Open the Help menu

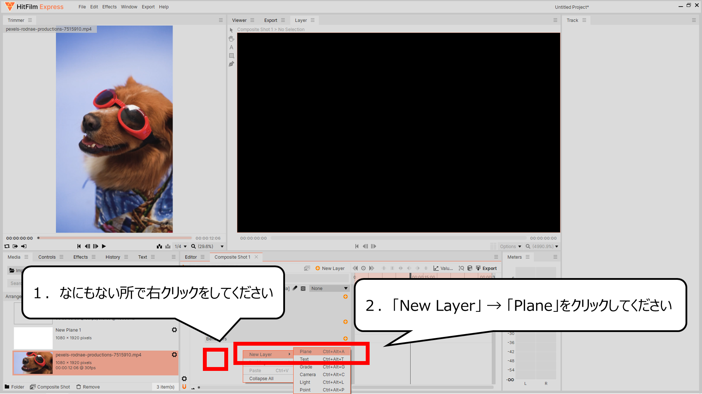164,7
